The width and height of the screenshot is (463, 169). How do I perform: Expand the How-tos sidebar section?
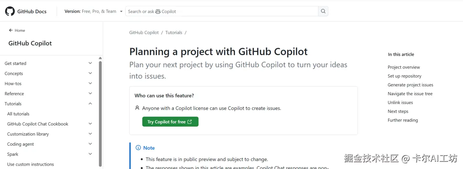tap(90, 84)
